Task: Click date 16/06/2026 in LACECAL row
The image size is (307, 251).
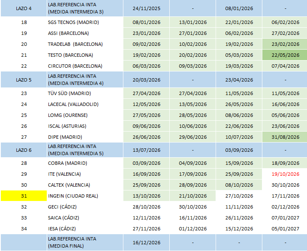Action: [x=285, y=104]
